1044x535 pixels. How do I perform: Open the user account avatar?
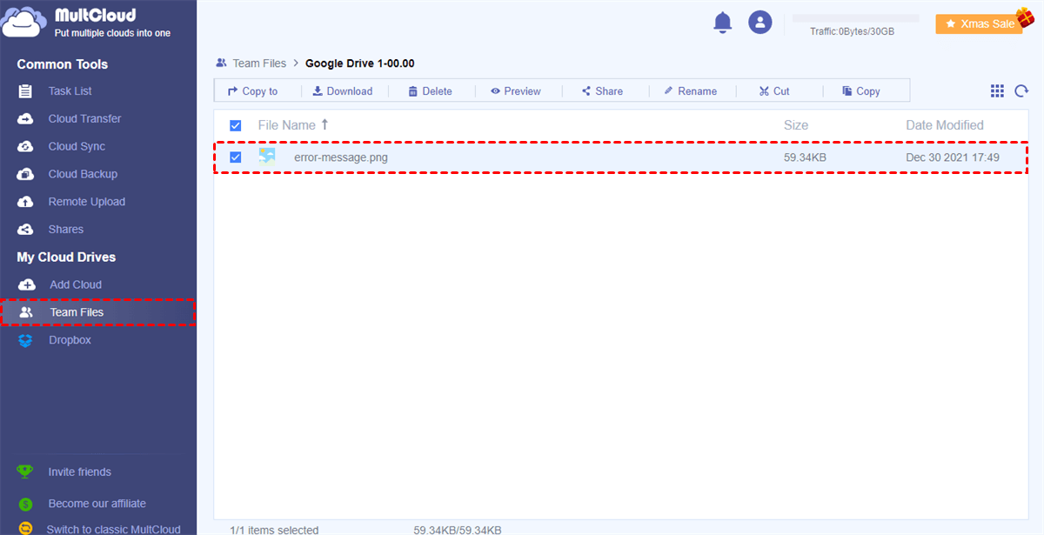click(760, 23)
